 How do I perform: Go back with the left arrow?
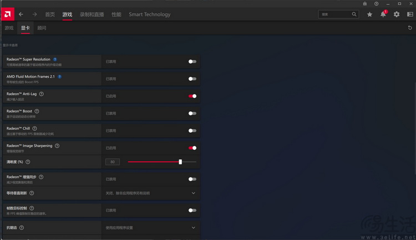[x=21, y=14]
